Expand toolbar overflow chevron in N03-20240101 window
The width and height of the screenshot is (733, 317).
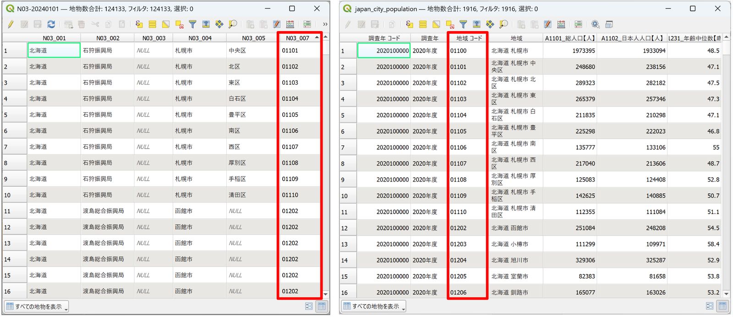tap(325, 24)
